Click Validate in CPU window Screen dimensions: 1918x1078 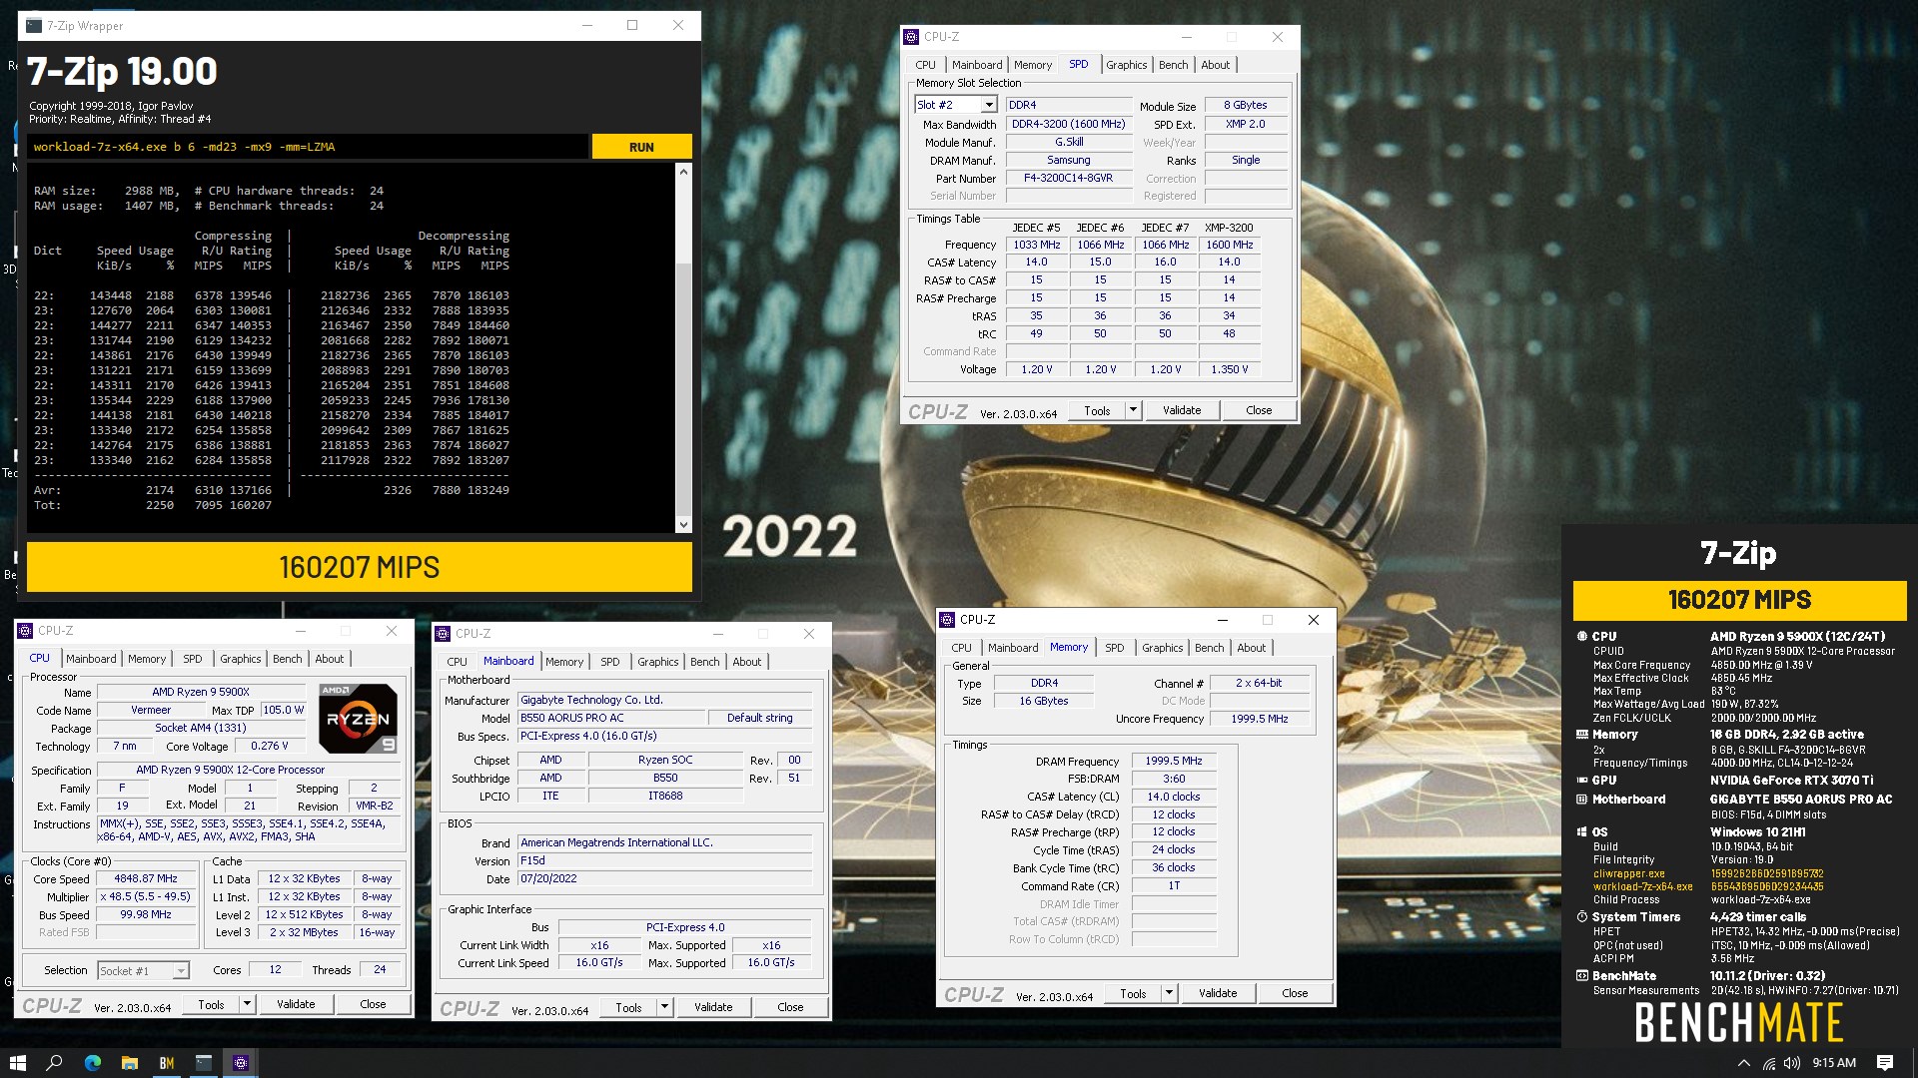coord(296,1004)
